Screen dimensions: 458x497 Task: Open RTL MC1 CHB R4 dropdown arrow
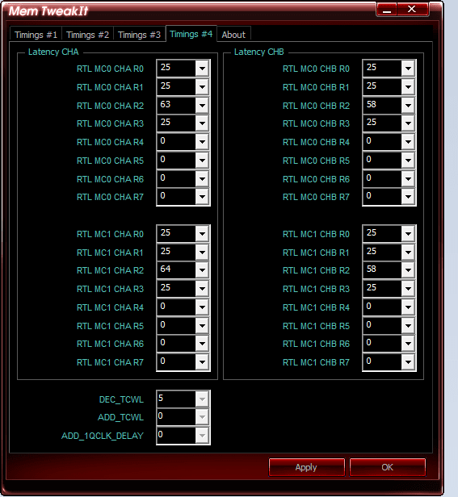pos(408,307)
